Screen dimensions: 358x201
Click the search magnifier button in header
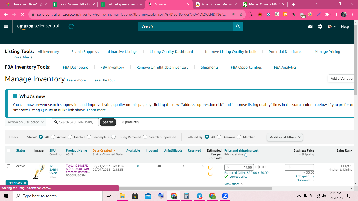pyautogui.click(x=238, y=26)
